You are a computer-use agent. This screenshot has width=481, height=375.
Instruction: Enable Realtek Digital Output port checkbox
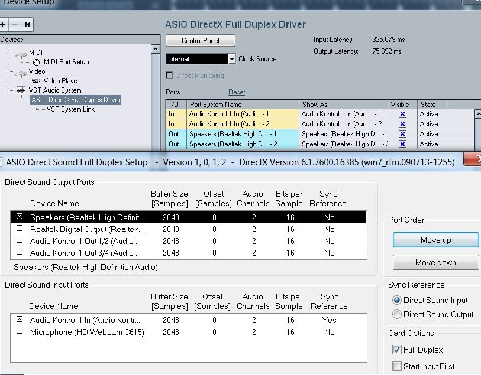pyautogui.click(x=20, y=228)
